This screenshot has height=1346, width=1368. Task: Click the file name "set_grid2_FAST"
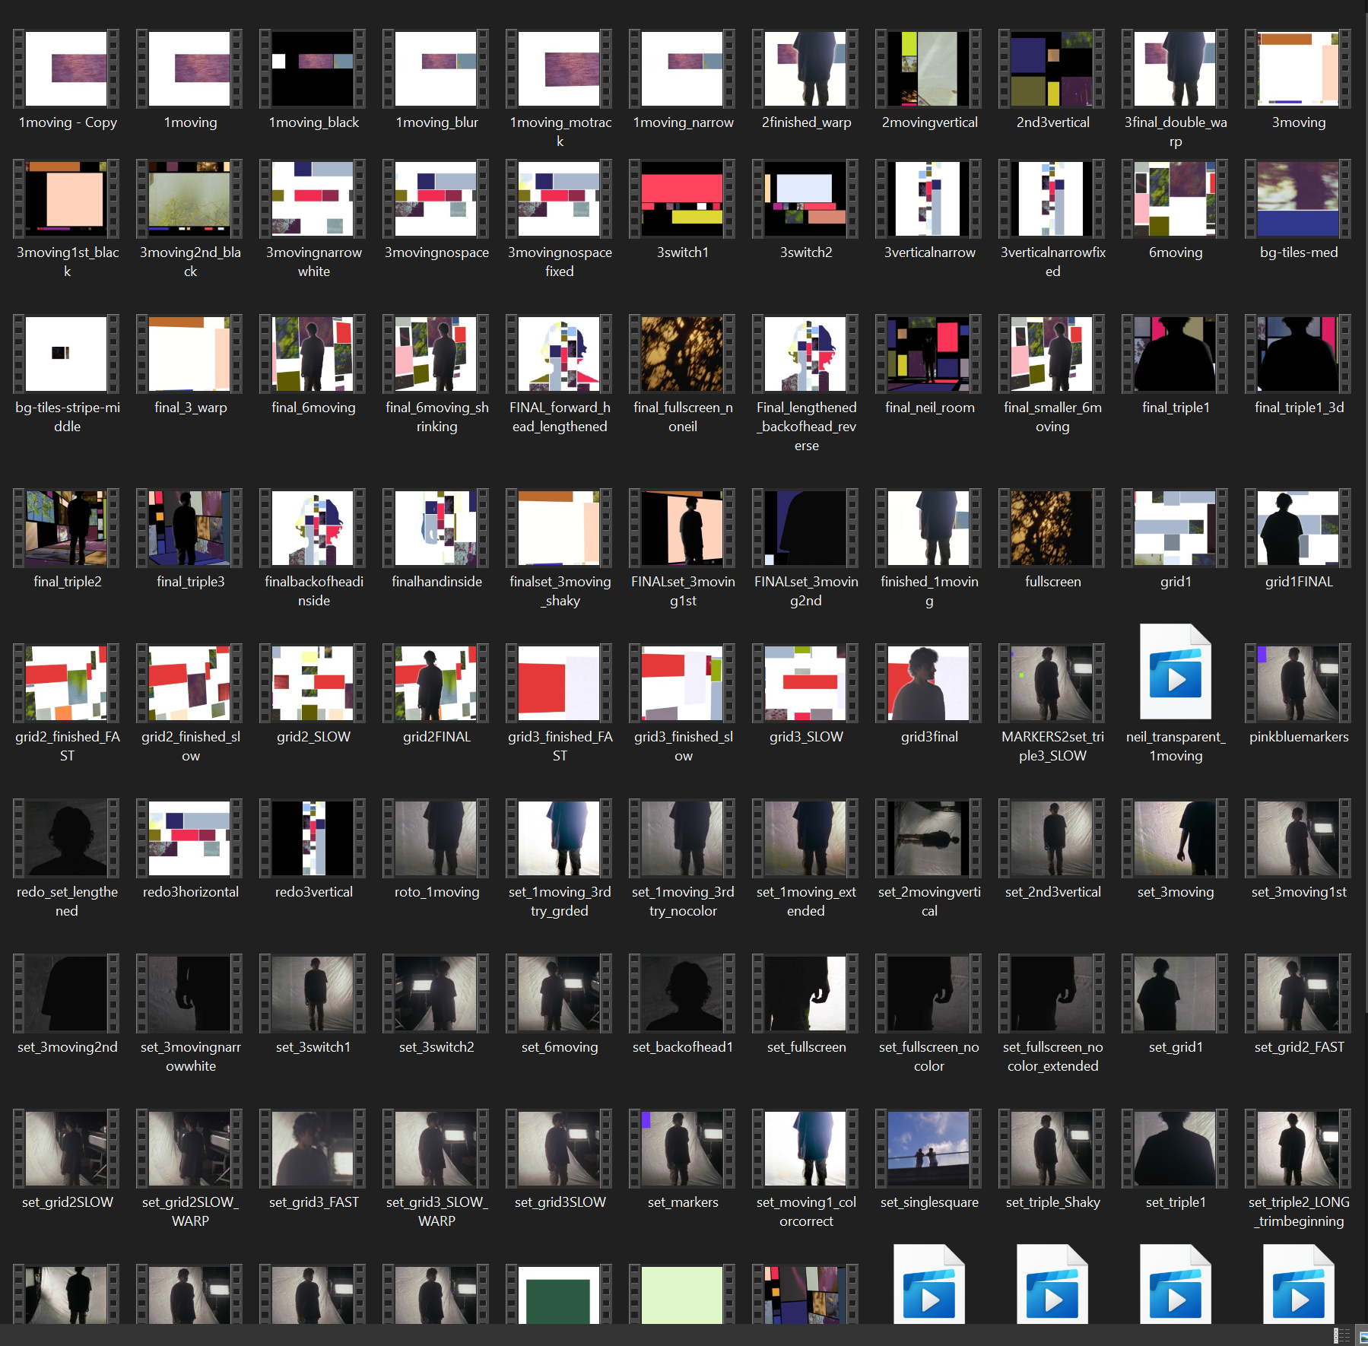(1299, 1047)
